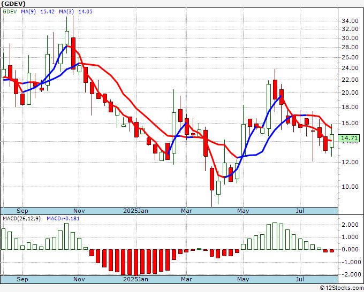Click the 32.00 price axis label

(350, 29)
